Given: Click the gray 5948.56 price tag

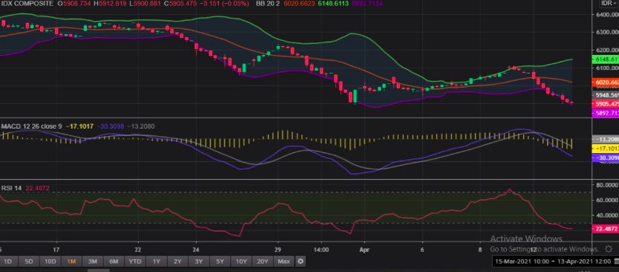Looking at the screenshot, I should 606,95.
